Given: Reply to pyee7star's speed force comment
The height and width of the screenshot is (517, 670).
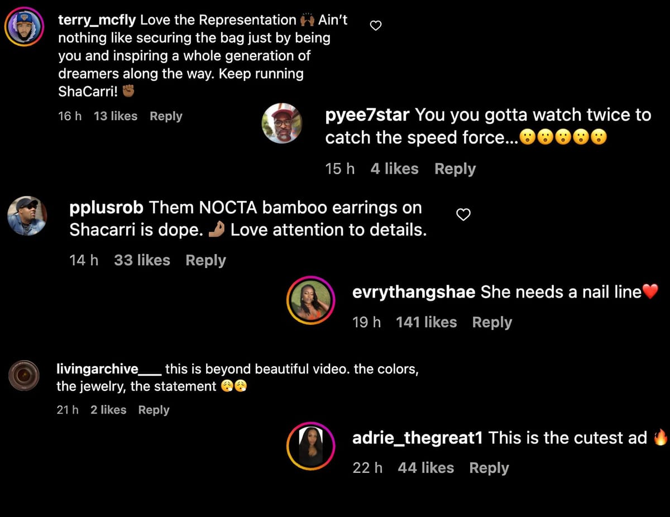Looking at the screenshot, I should point(454,169).
